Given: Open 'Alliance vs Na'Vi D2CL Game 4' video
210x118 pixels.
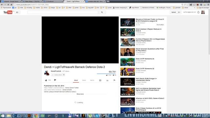Looking at the screenshot, I should (150, 98).
